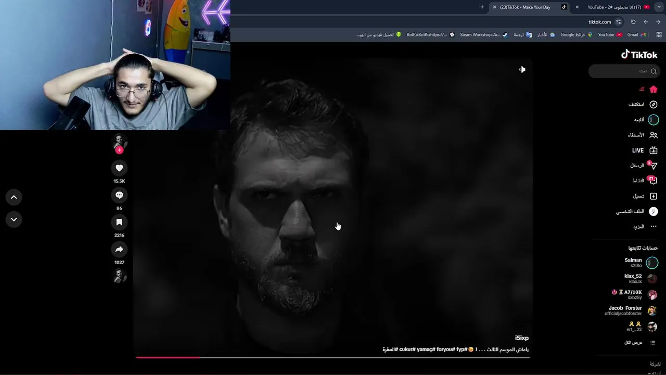Toggle the video's mute speaker icon

click(522, 69)
